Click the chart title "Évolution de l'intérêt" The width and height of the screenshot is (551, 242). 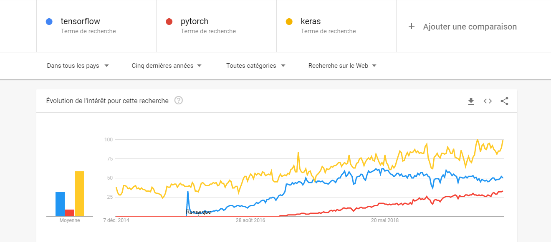[x=107, y=101]
